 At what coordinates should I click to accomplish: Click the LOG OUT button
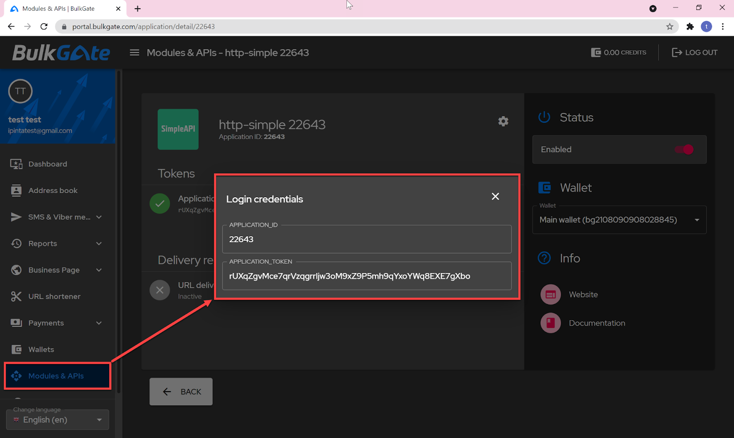(x=695, y=52)
